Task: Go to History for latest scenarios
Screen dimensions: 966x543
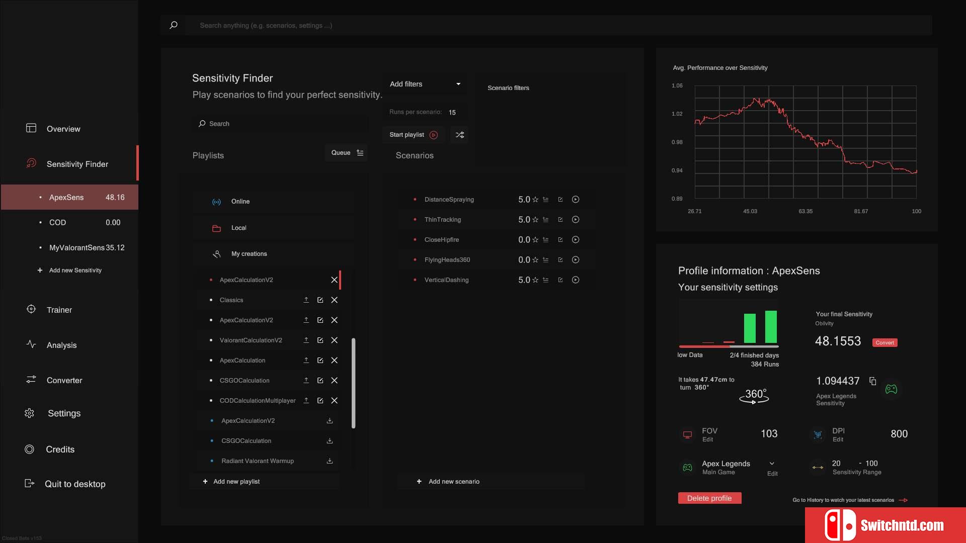Action: pos(850,500)
